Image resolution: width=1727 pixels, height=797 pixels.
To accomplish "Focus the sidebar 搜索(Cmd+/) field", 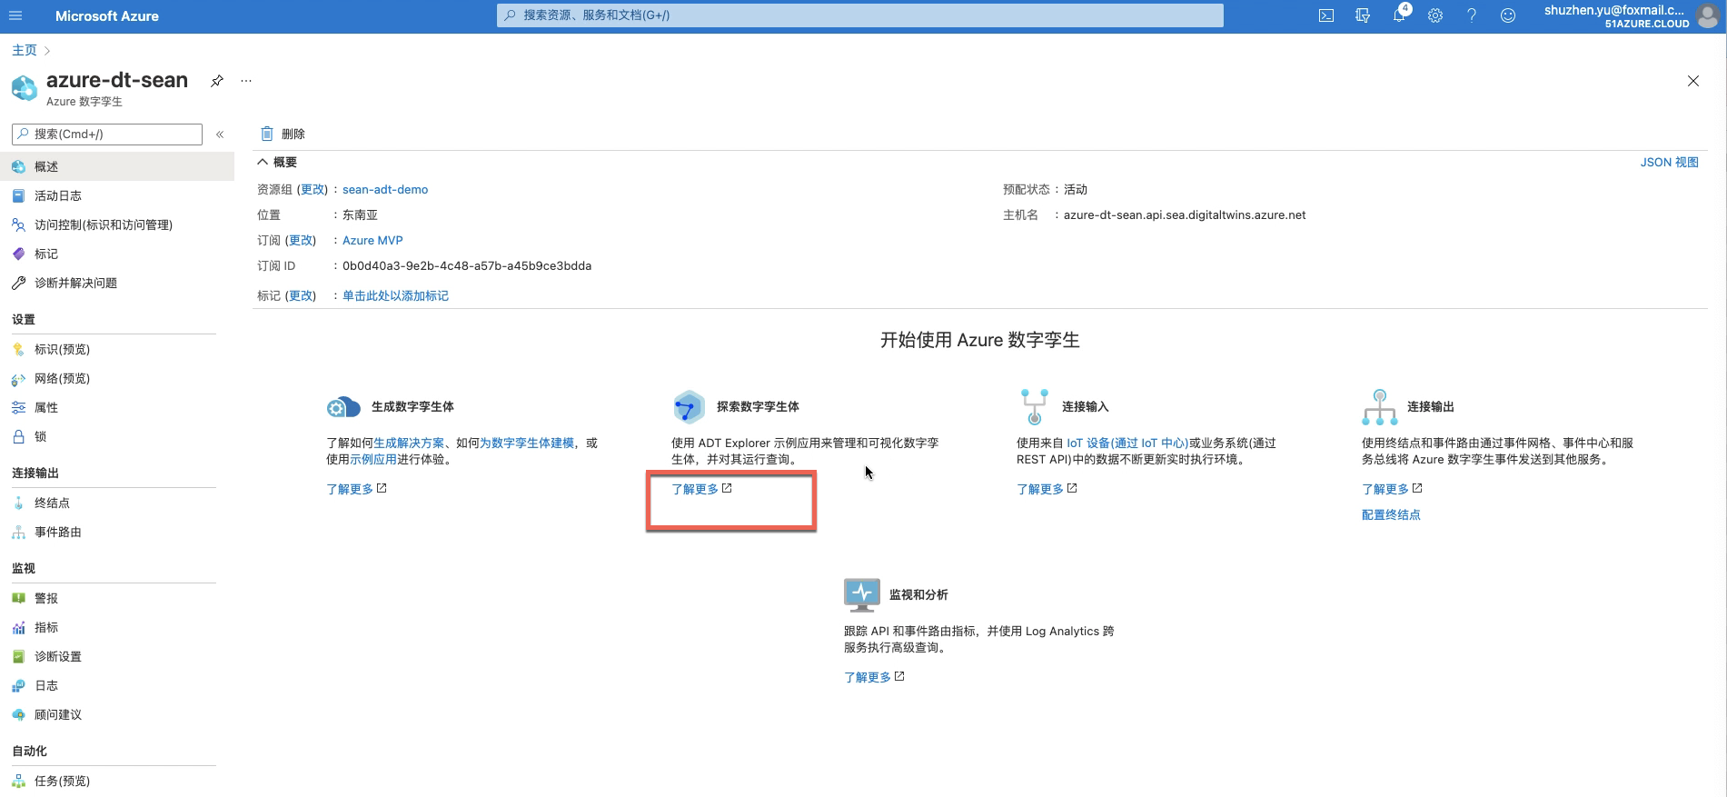I will (x=107, y=134).
